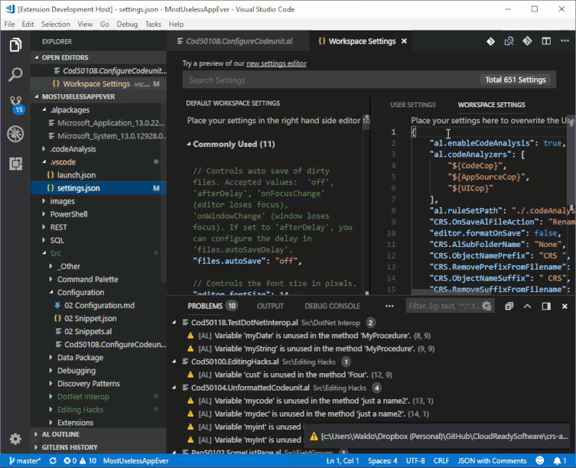Open notifications bell in status bar
The width and height of the screenshot is (576, 468).
point(560,461)
